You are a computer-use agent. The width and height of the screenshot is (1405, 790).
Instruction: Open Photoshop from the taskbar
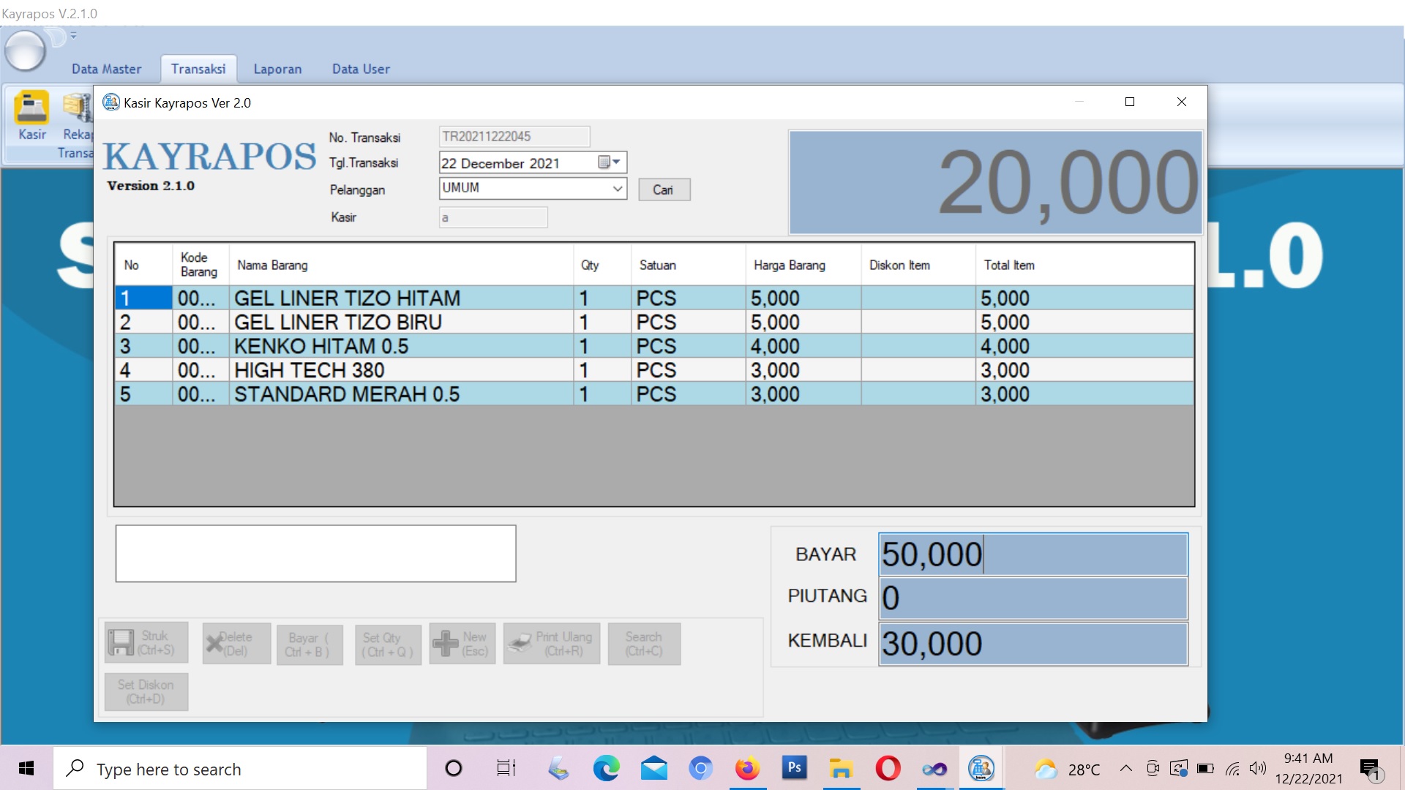point(794,768)
